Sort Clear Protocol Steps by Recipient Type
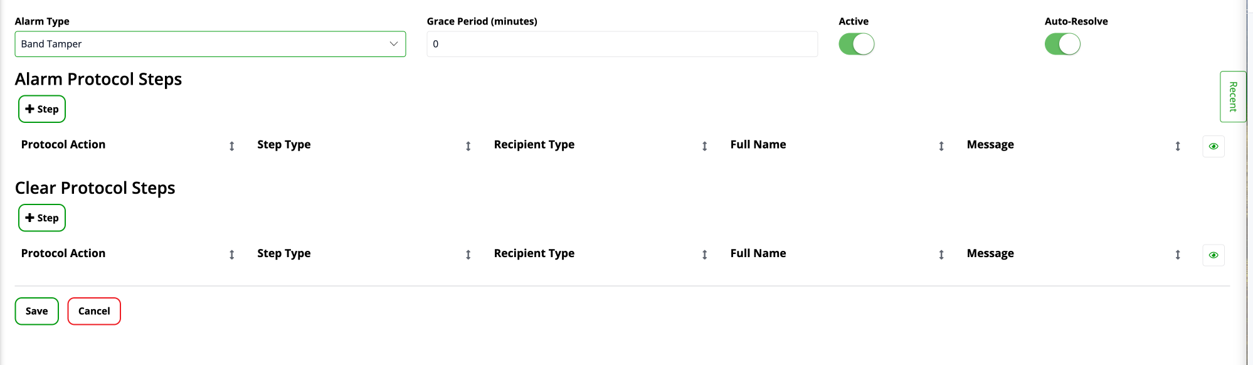 click(704, 255)
